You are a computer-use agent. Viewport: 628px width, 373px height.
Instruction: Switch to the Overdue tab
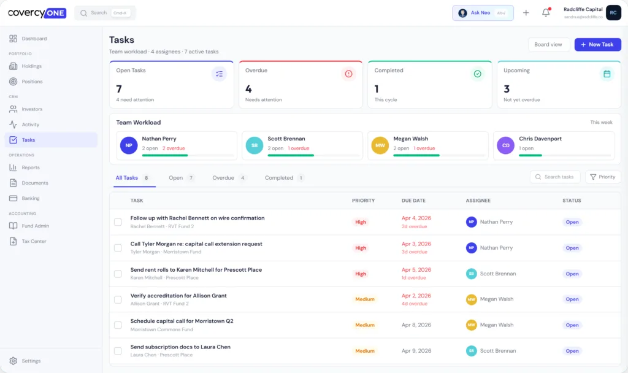pyautogui.click(x=223, y=177)
